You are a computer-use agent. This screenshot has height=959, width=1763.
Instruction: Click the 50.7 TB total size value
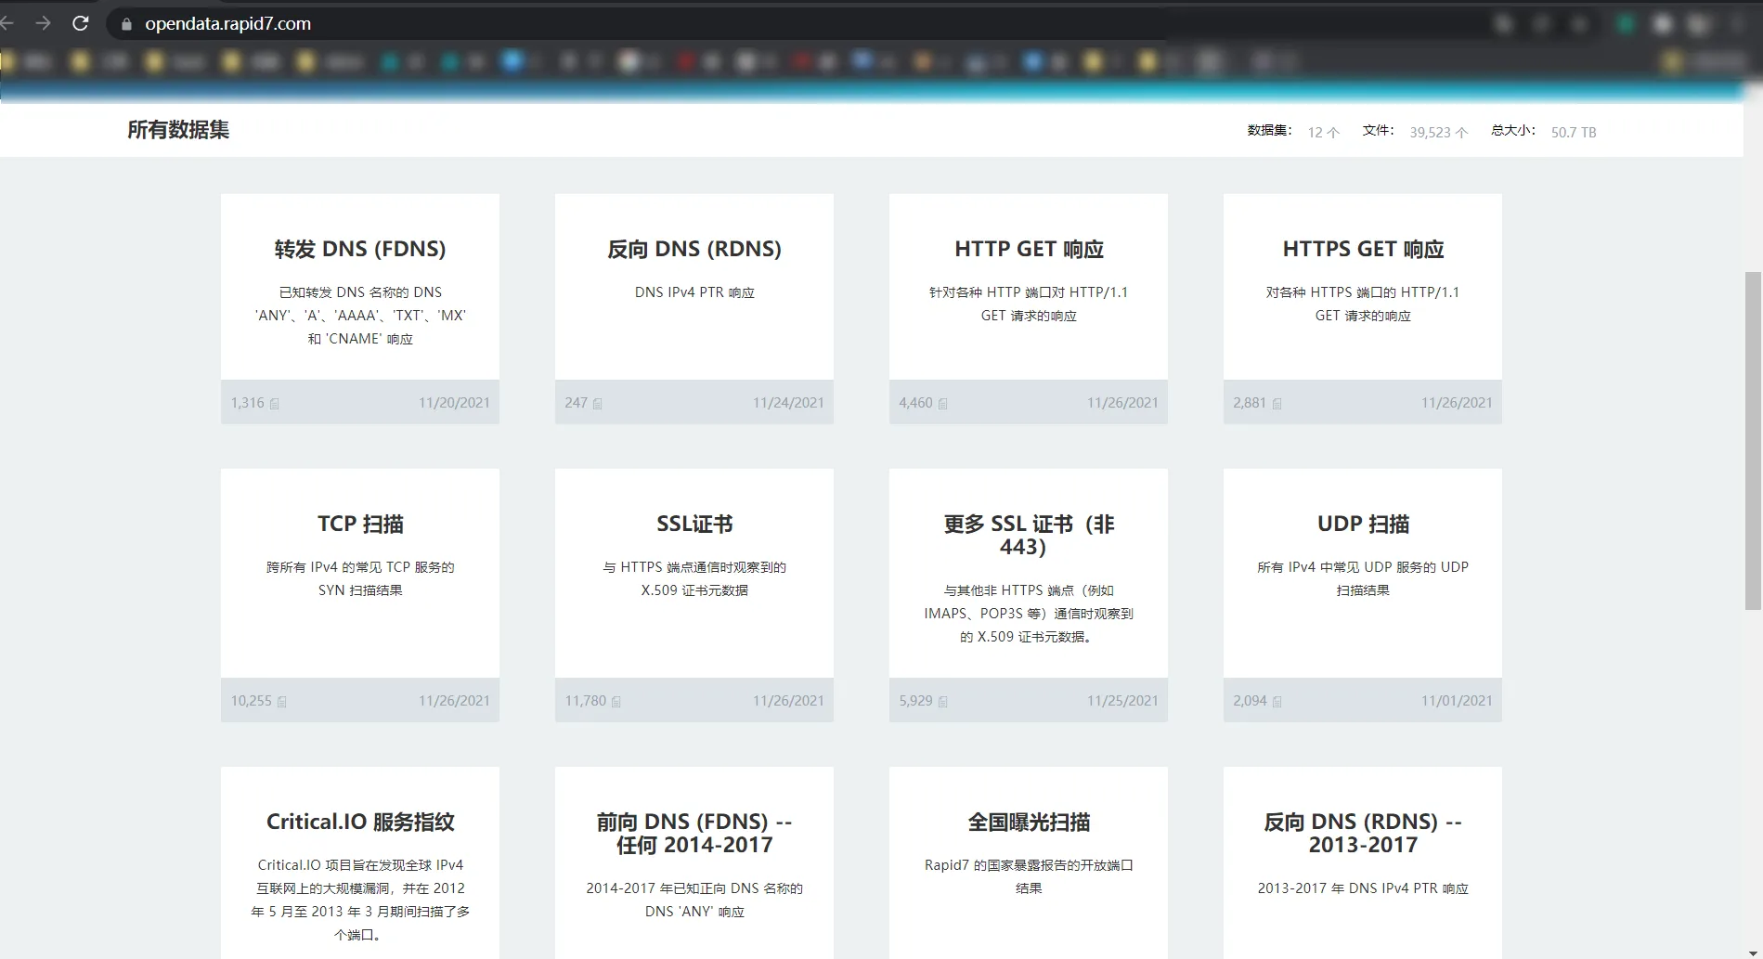pos(1574,133)
